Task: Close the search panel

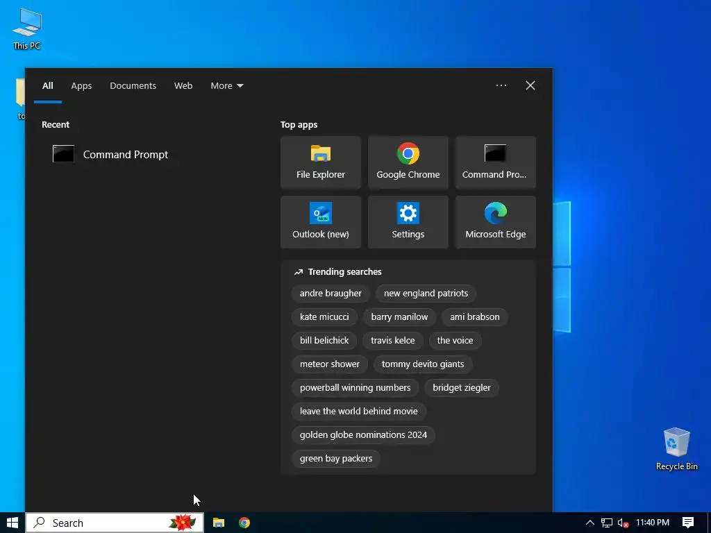Action: 530,85
